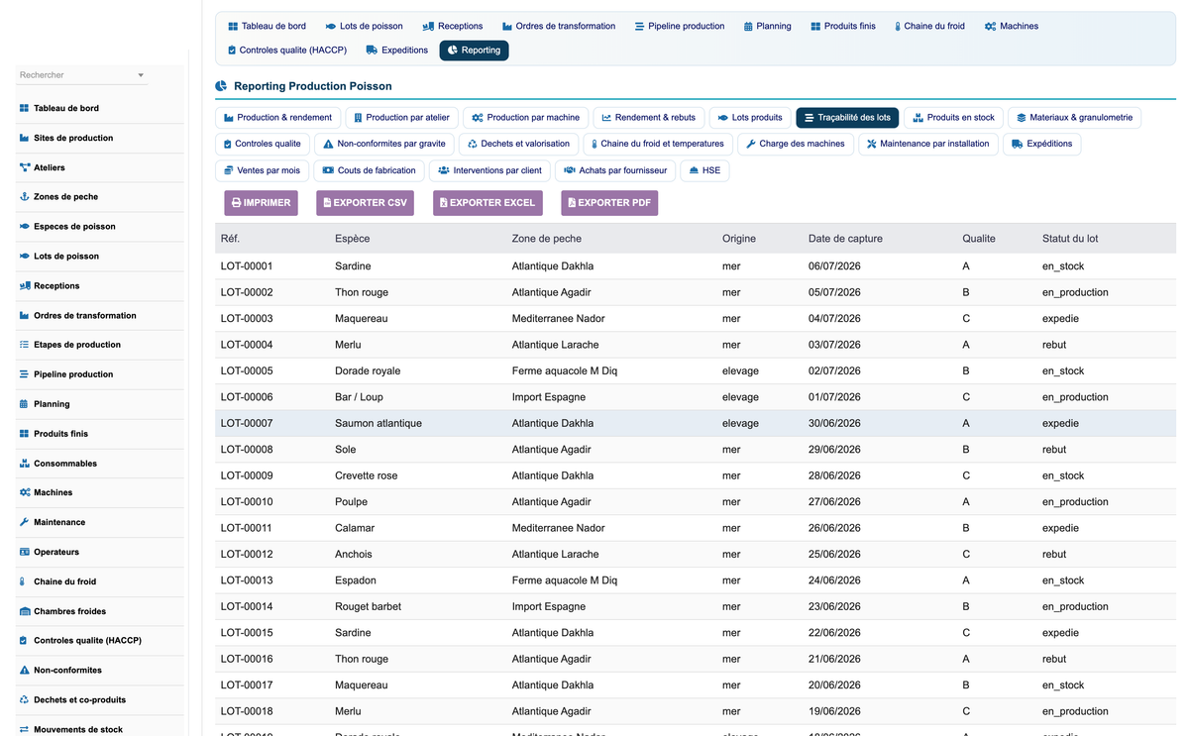Open Ordres de transformation top tab

tap(559, 26)
